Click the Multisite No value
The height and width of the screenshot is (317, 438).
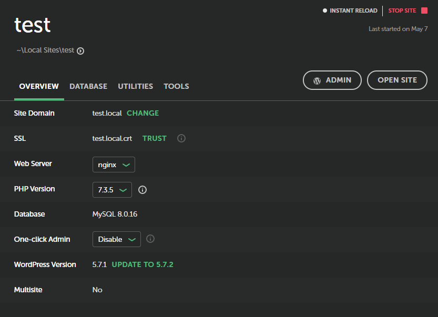97,290
